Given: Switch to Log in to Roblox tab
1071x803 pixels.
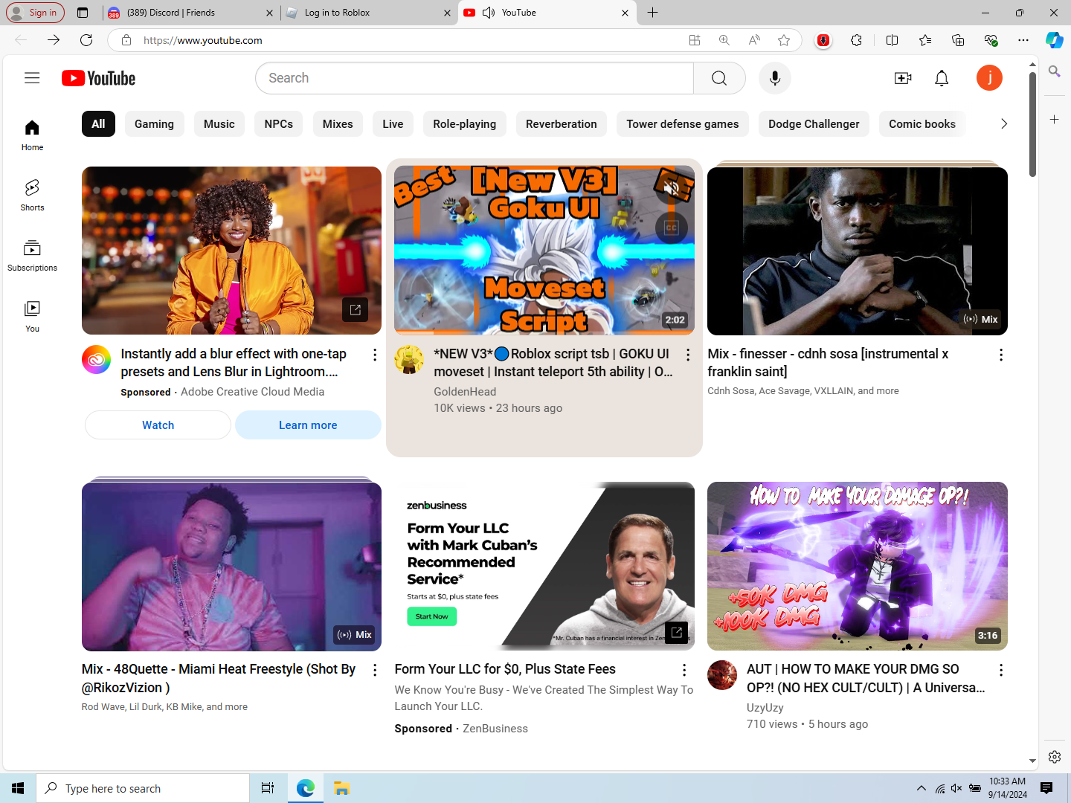Looking at the screenshot, I should pos(369,13).
